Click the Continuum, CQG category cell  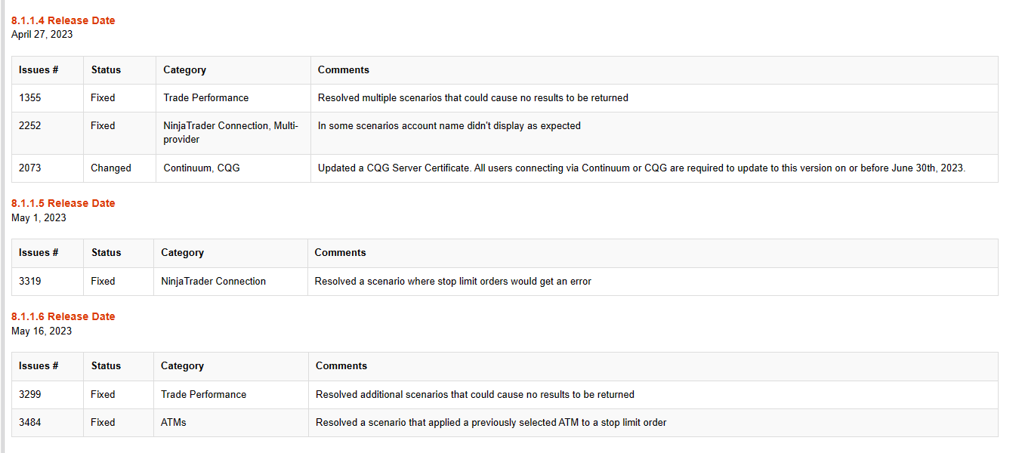coord(233,168)
